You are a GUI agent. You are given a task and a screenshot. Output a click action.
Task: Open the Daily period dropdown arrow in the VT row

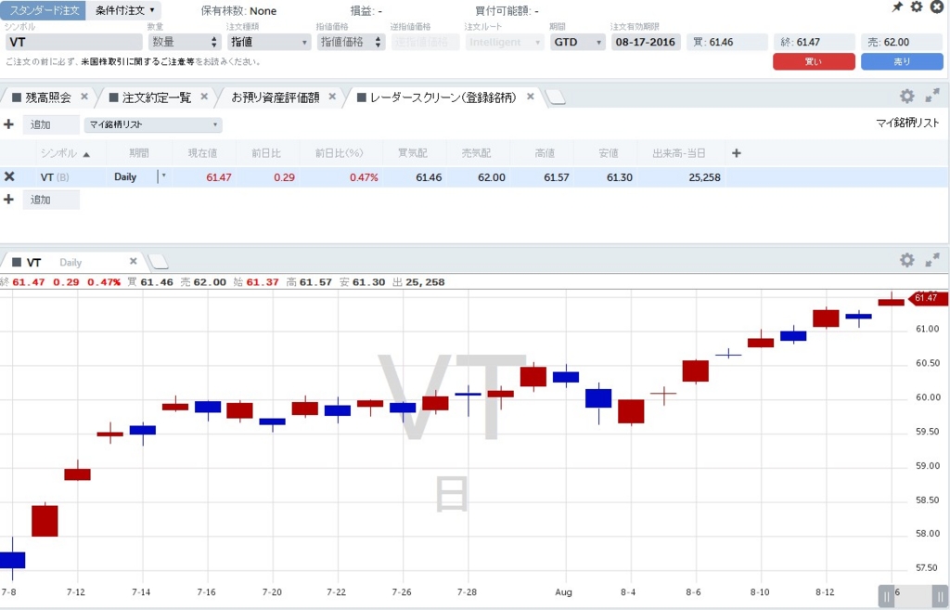tap(163, 176)
